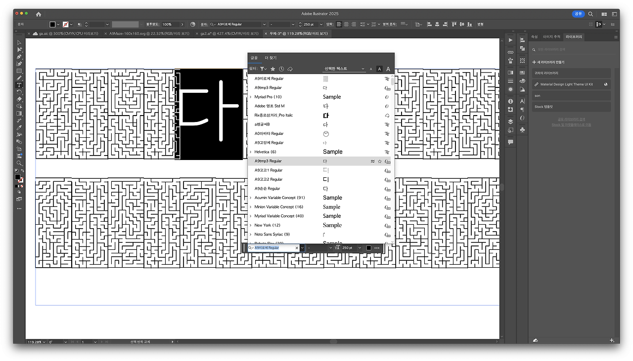Viewport: 633px width, 361px height.
Task: Click the search icon beside Share button
Action: click(x=590, y=14)
